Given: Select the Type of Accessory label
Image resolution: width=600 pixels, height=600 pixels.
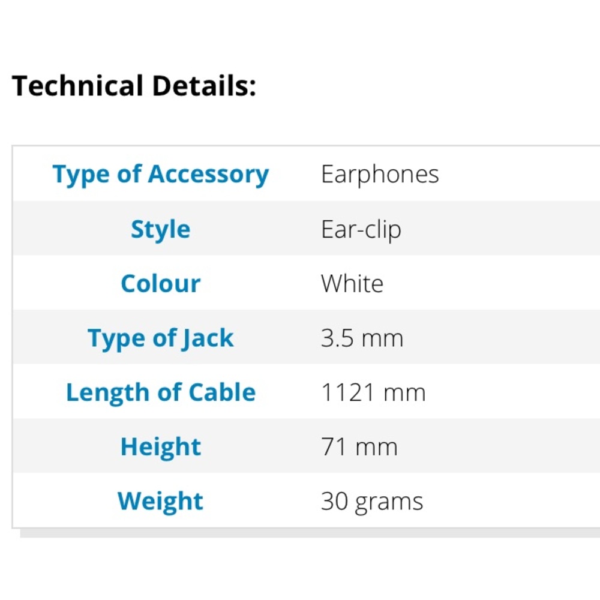Looking at the screenshot, I should point(161,175).
